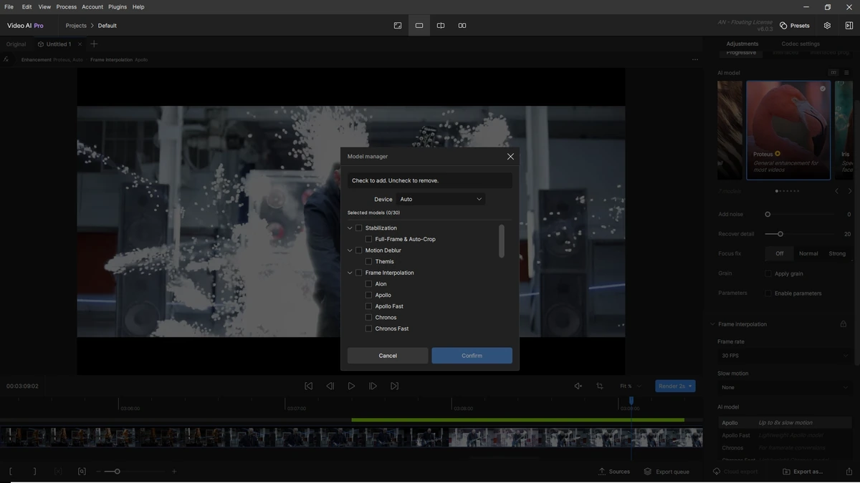Click the Frame Interpolation lock icon

click(x=844, y=324)
